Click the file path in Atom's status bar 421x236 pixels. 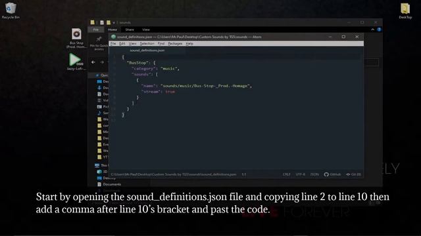point(174,174)
